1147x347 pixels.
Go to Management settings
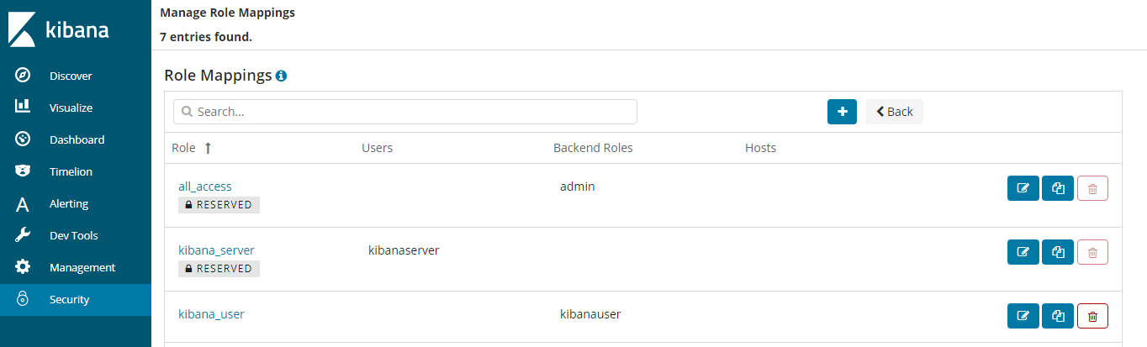[x=82, y=267]
